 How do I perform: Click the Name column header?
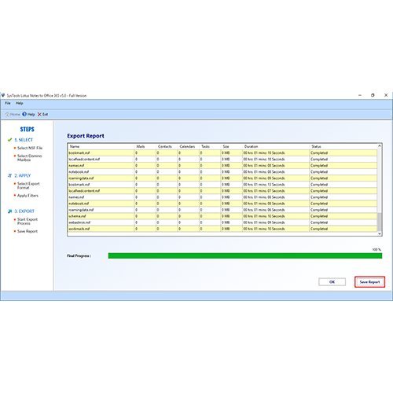point(101,146)
